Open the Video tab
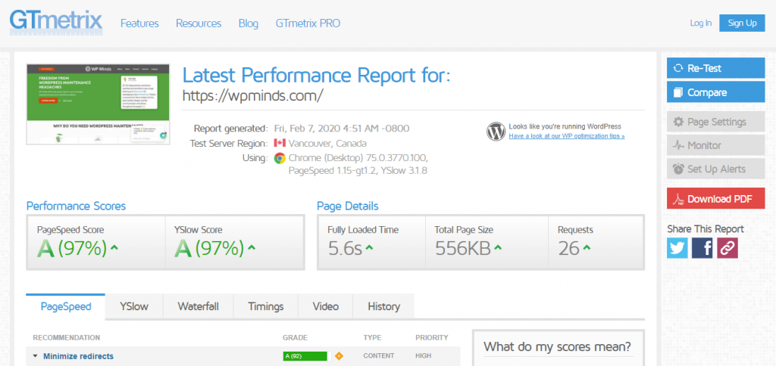 coord(326,306)
